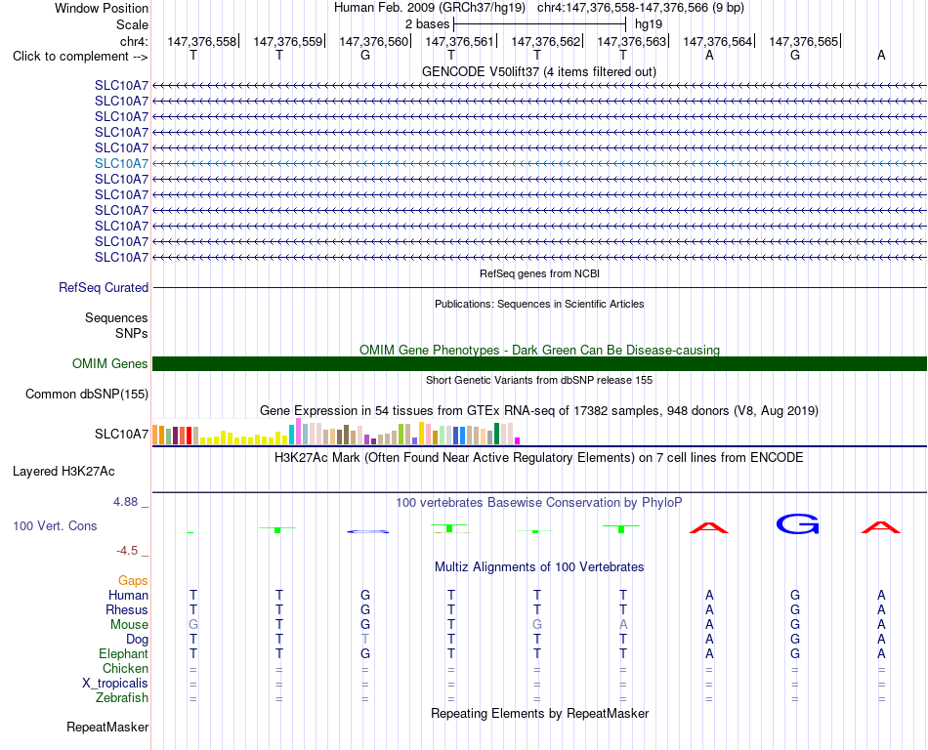928x750 pixels.
Task: Open the OMIM Genes track label
Action: pyautogui.click(x=110, y=363)
